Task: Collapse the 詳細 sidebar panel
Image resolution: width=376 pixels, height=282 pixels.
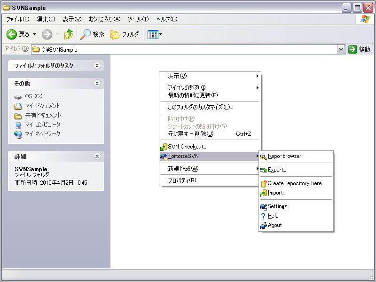Action: click(97, 156)
